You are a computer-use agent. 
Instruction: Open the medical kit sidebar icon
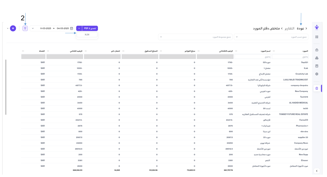[x=317, y=50]
